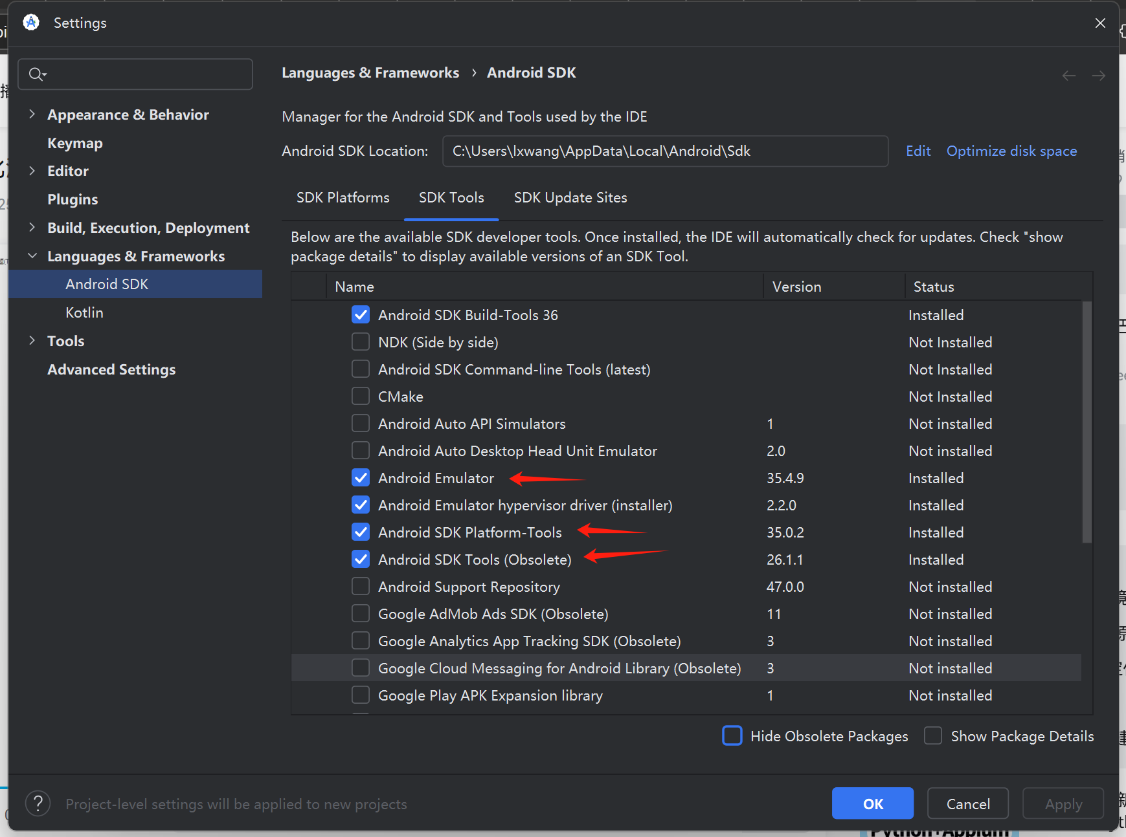Go back with the left arrow icon

coord(1069,76)
